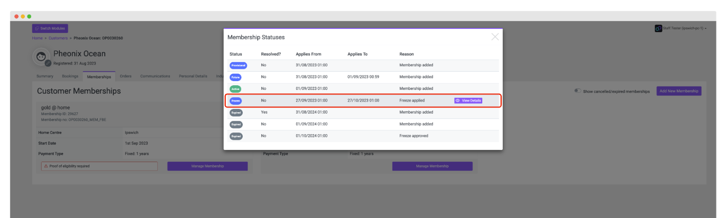Screen dimensions: 726x218
Task: Click the Reason column header
Action: pos(407,54)
